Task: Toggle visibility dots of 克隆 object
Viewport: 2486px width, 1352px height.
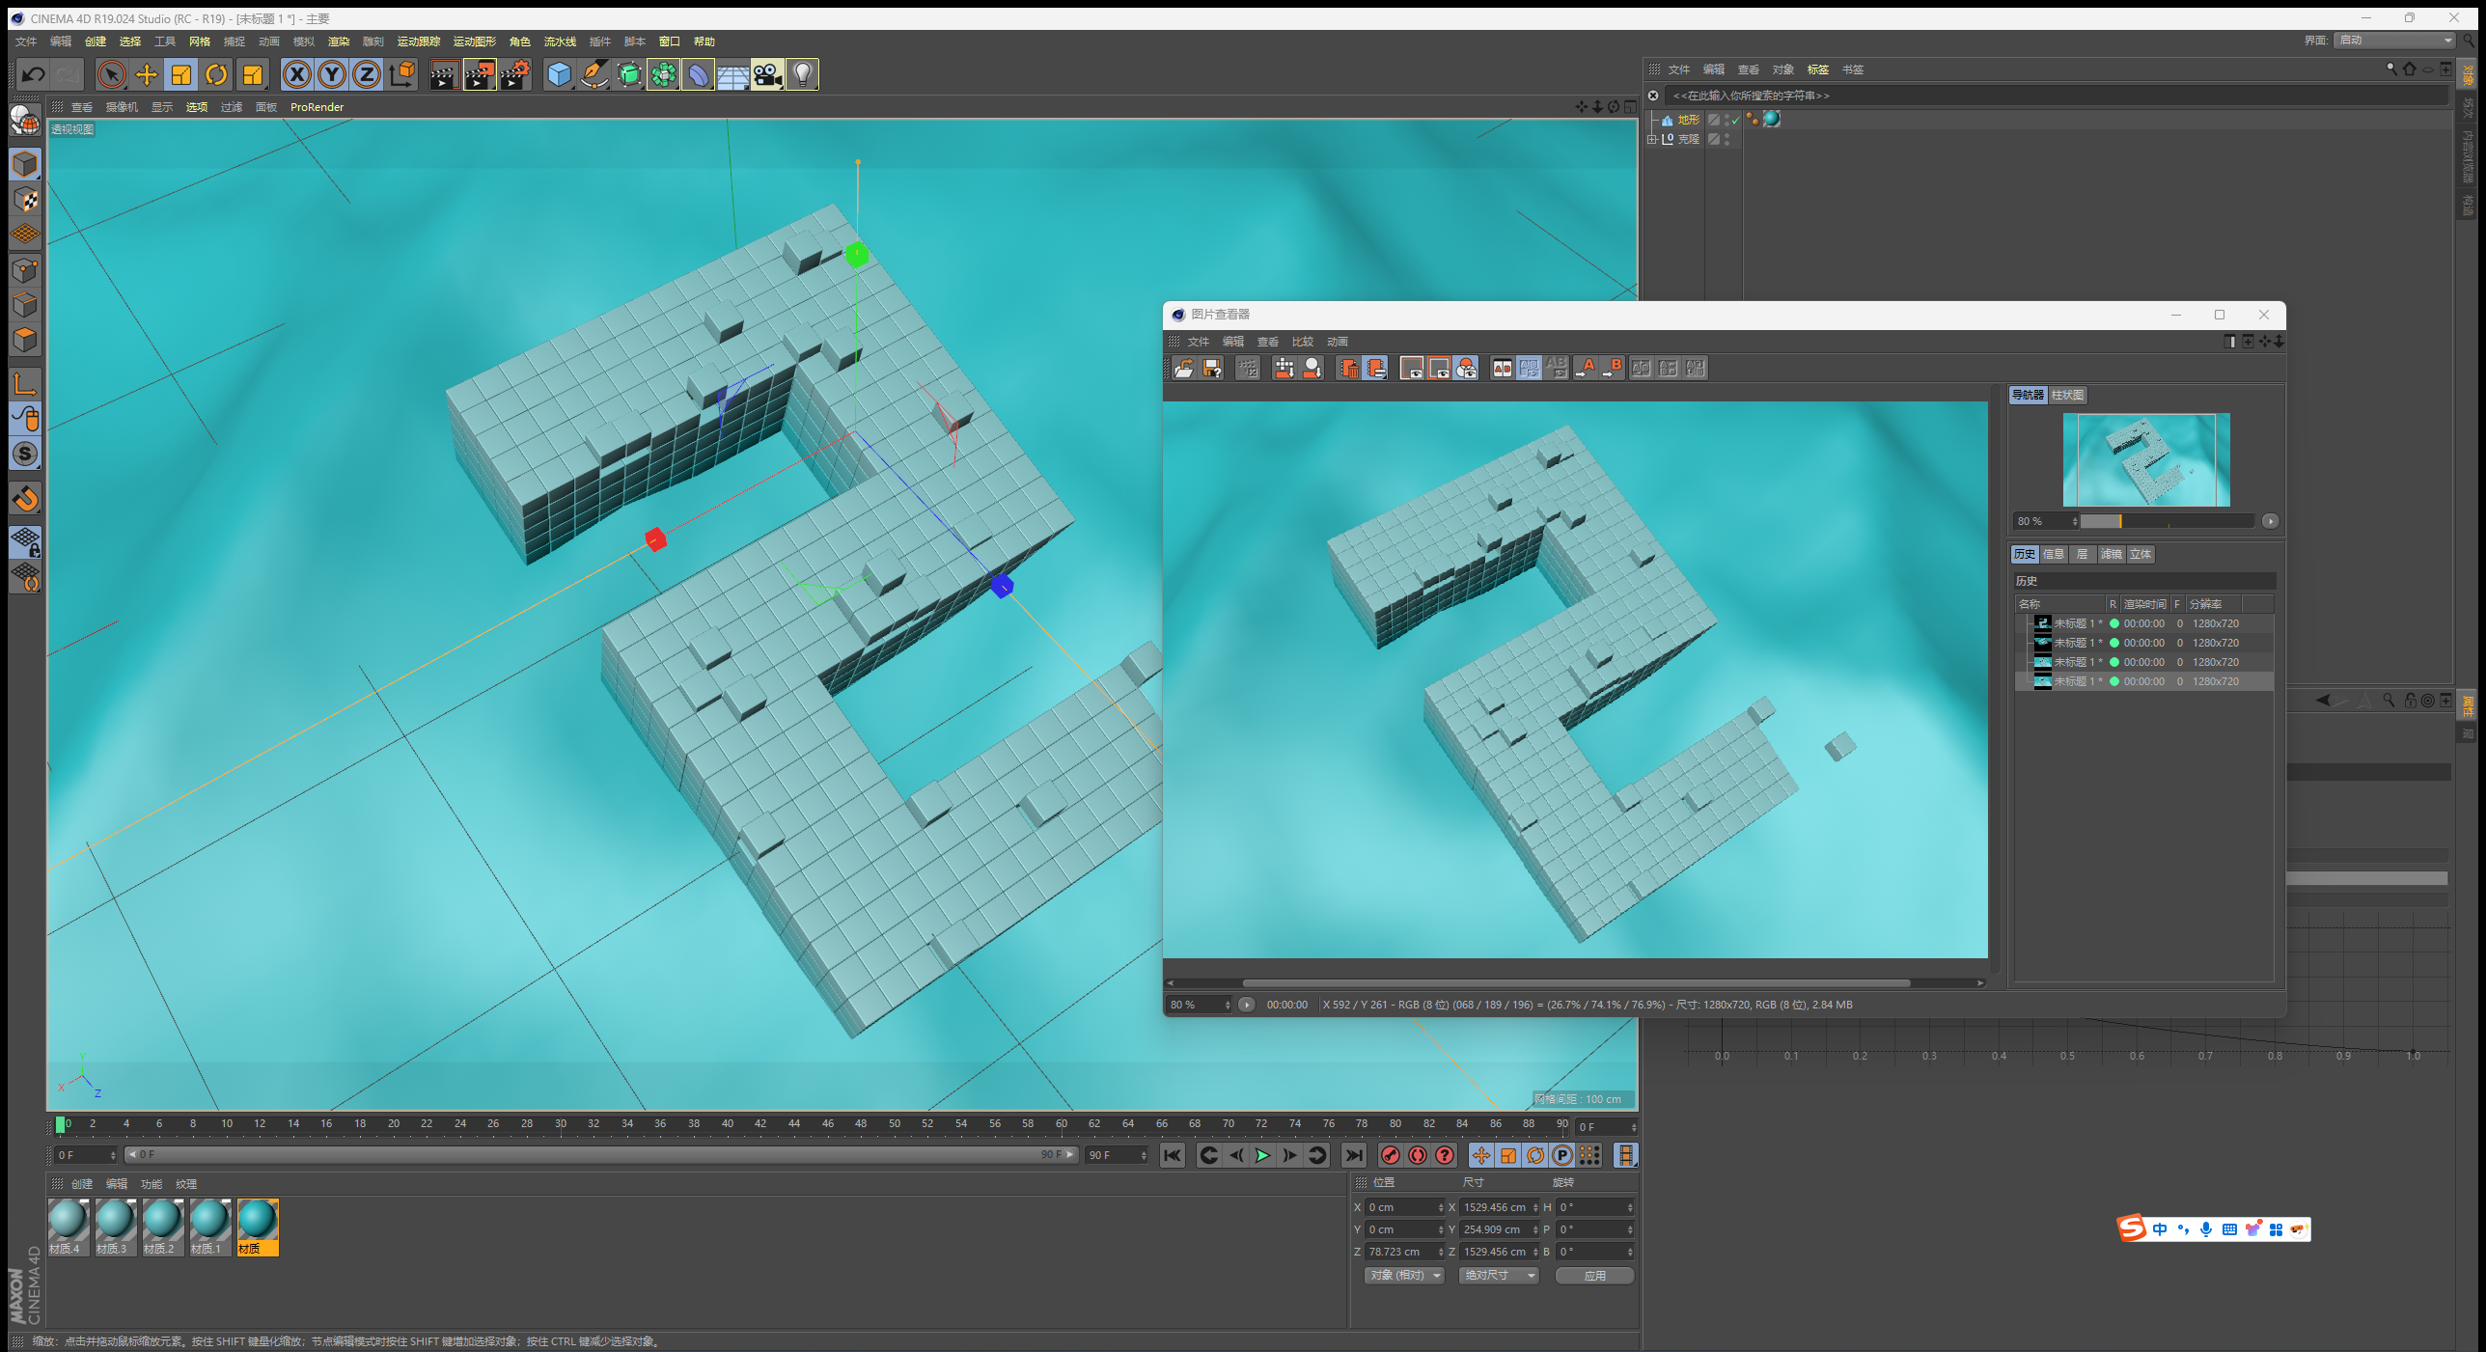Action: coord(1726,139)
